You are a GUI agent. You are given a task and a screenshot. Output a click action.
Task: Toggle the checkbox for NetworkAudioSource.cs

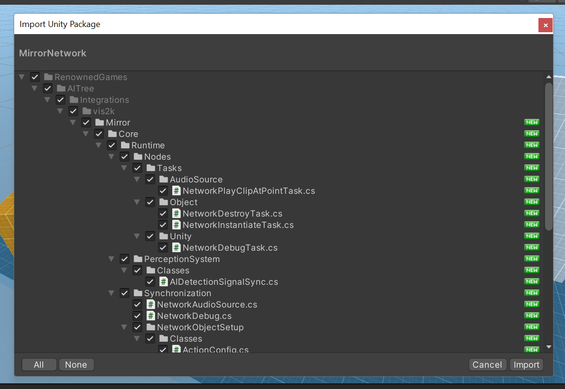(137, 305)
